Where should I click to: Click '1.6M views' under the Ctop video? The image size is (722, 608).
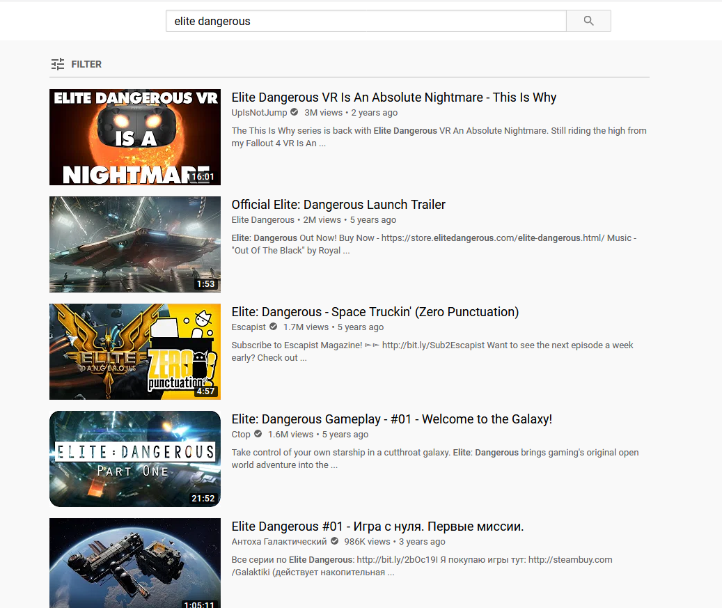(x=290, y=435)
